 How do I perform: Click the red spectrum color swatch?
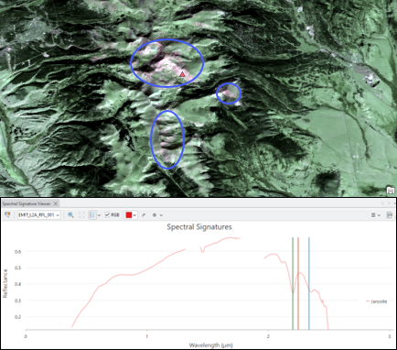[x=129, y=215]
